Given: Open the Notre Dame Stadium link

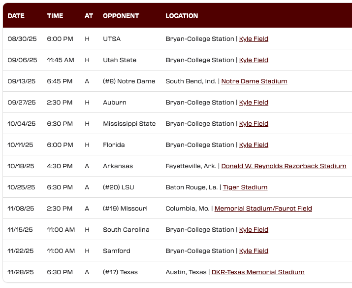Looking at the screenshot, I should [254, 81].
